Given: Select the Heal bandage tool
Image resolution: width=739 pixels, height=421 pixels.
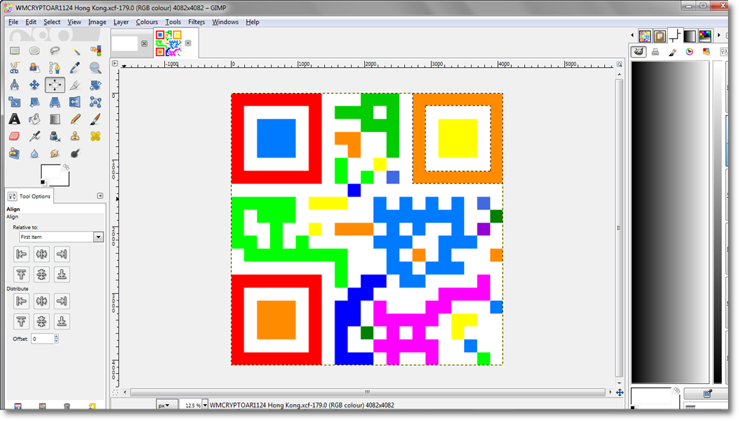Looking at the screenshot, I should pos(95,136).
